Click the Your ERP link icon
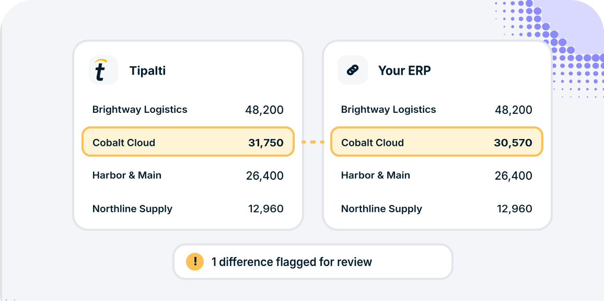This screenshot has width=604, height=301. [x=353, y=70]
